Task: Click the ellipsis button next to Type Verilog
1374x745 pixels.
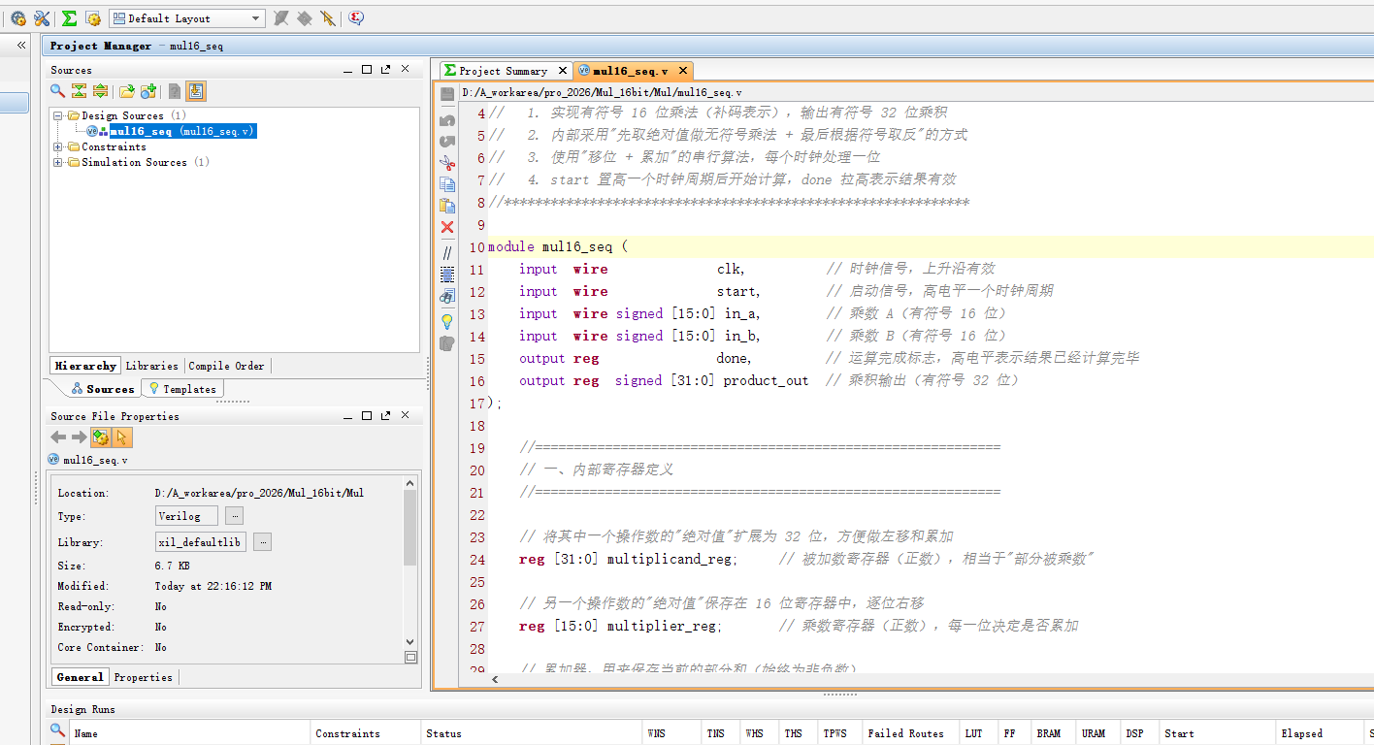Action: [x=235, y=516]
